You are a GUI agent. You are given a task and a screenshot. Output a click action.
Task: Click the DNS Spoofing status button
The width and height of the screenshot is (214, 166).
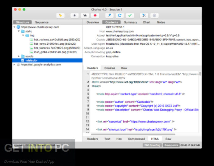tap(152, 145)
